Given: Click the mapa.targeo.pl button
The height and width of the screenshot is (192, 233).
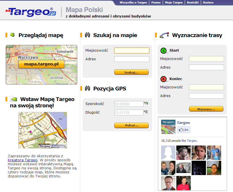Looking at the screenshot, I should point(41,64).
